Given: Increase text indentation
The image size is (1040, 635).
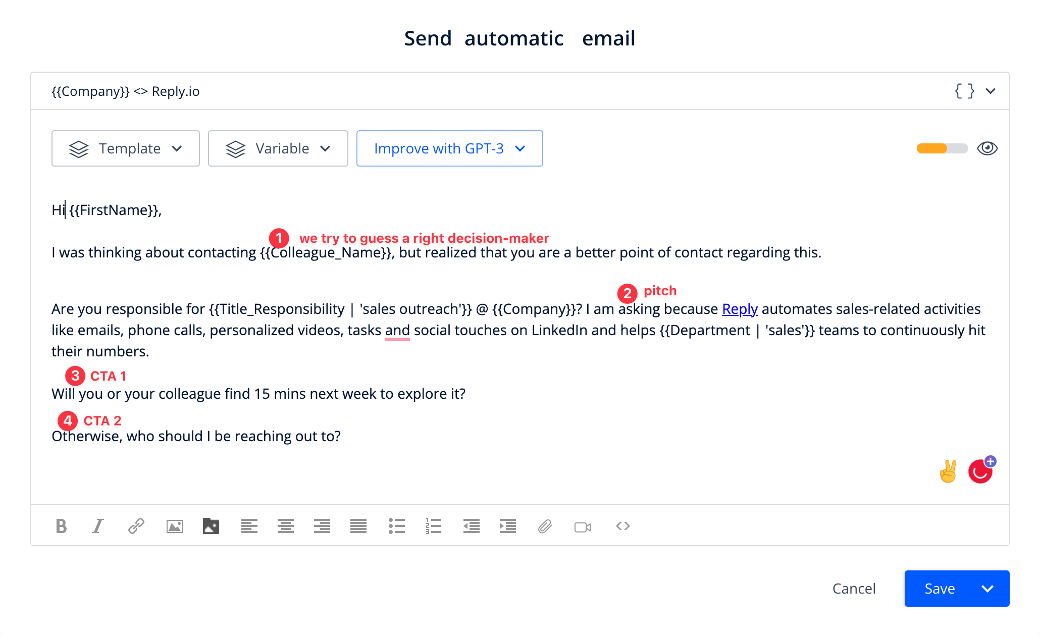Looking at the screenshot, I should pyautogui.click(x=508, y=526).
